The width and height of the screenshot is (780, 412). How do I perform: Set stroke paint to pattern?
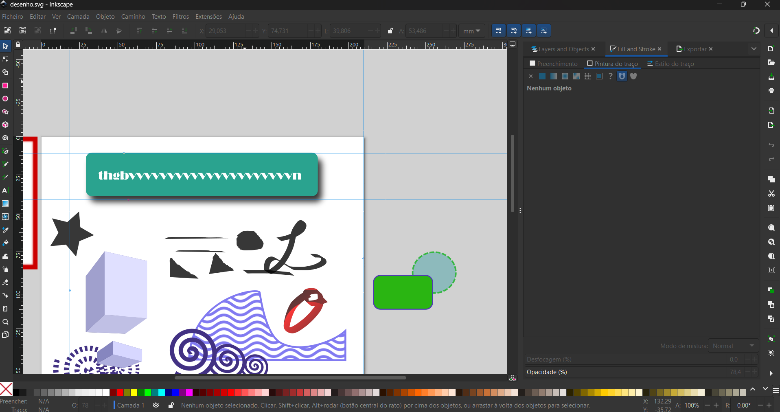point(588,76)
